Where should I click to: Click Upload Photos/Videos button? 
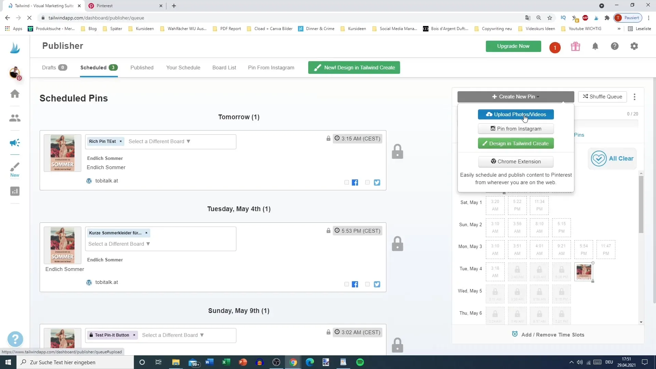tap(516, 114)
